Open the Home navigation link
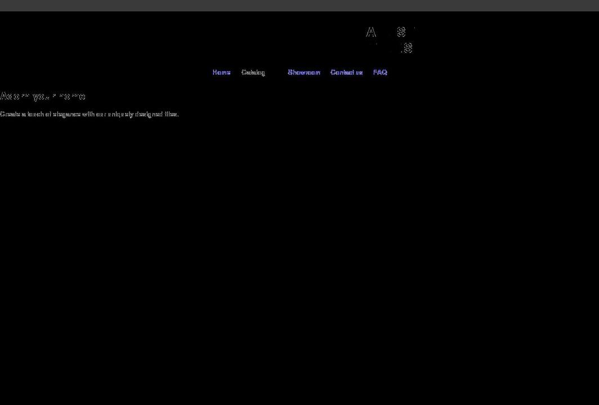 [x=222, y=72]
